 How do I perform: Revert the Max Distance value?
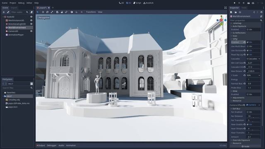point(244,71)
